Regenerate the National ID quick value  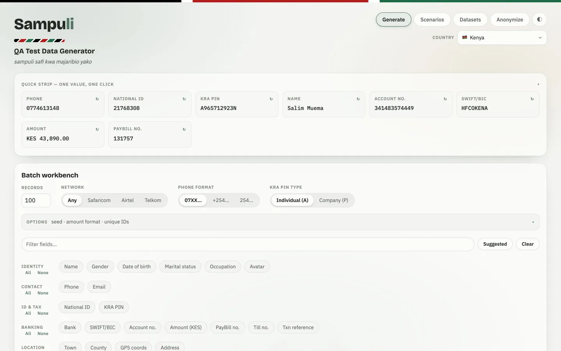[x=184, y=99]
